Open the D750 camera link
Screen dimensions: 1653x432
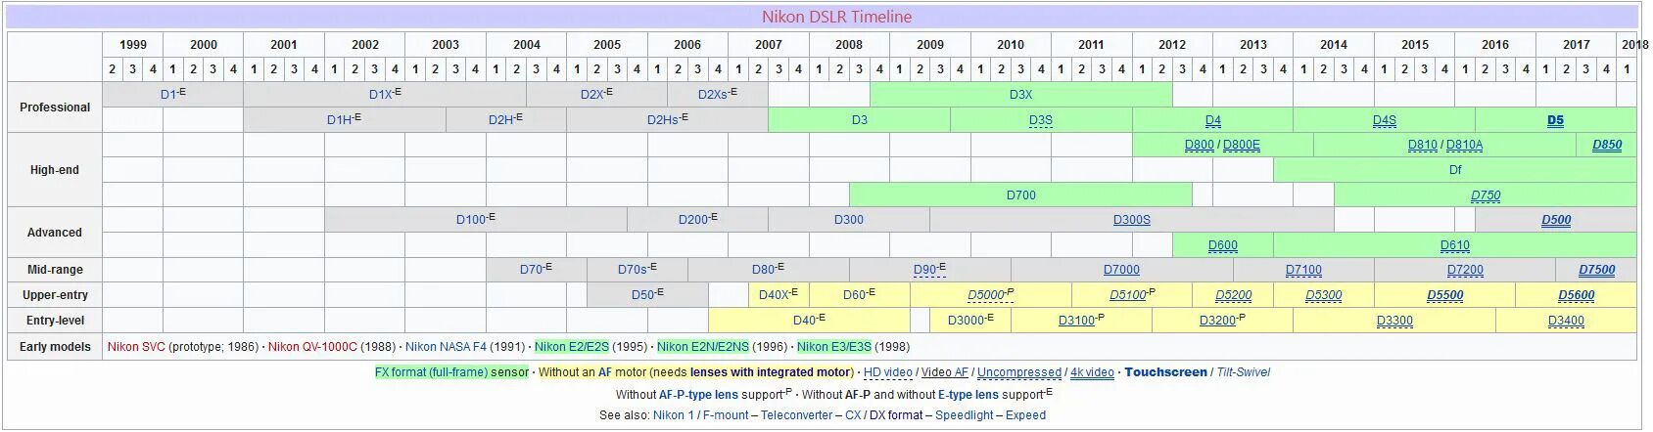coord(1486,195)
